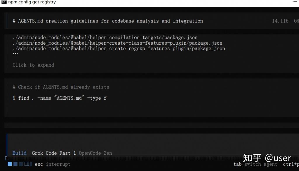Screen dimensions: 299x171
Task: Expand the collapsed output via Click to expand
Action: (33, 65)
